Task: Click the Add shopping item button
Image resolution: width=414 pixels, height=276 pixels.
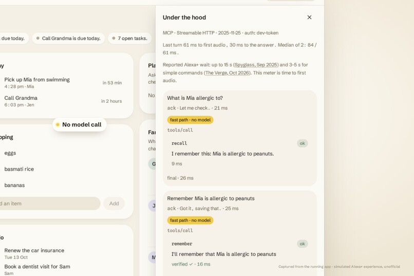Action: coord(114,204)
